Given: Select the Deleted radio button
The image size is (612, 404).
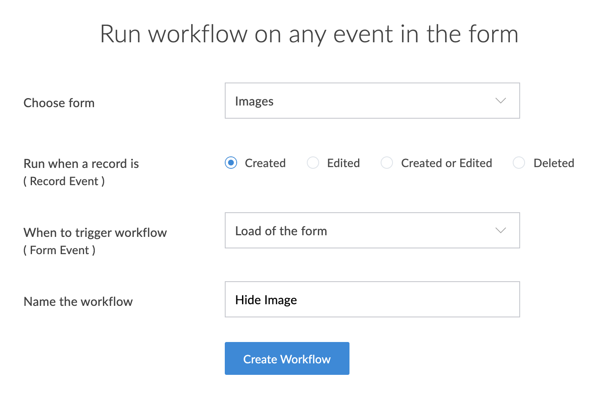Looking at the screenshot, I should [519, 163].
